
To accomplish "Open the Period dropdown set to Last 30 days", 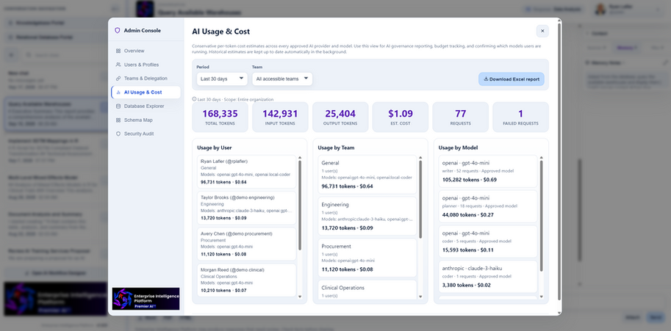I will (222, 79).
